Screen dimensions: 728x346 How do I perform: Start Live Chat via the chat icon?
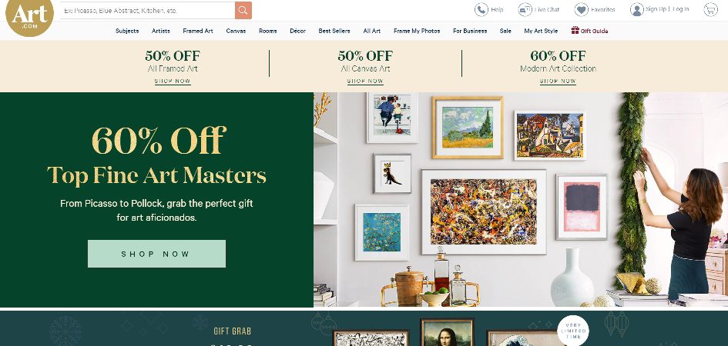coord(525,10)
